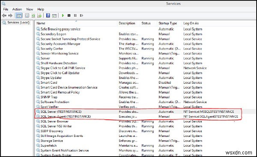Select Skype Click to Call Updater
Image resolution: width=257 pixels, height=157 pixels.
[60, 73]
